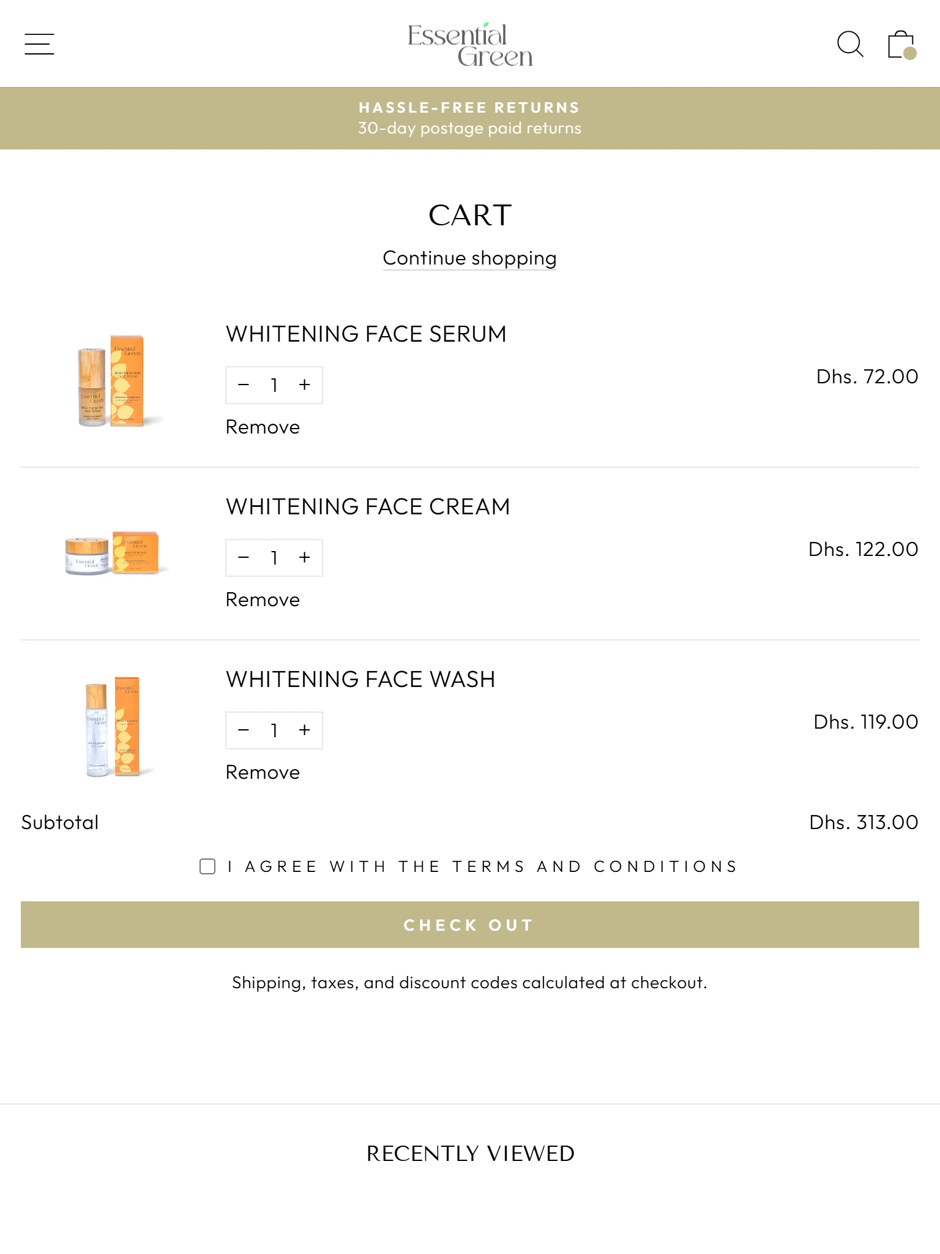Viewport: 940px width, 1254px height.
Task: Open the hamburger navigation menu
Action: 39,44
